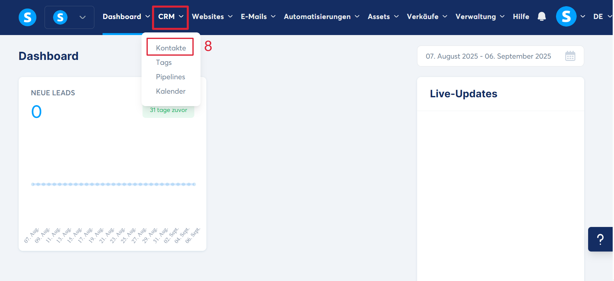
Task: Click the new leads count 0
Action: pyautogui.click(x=36, y=112)
